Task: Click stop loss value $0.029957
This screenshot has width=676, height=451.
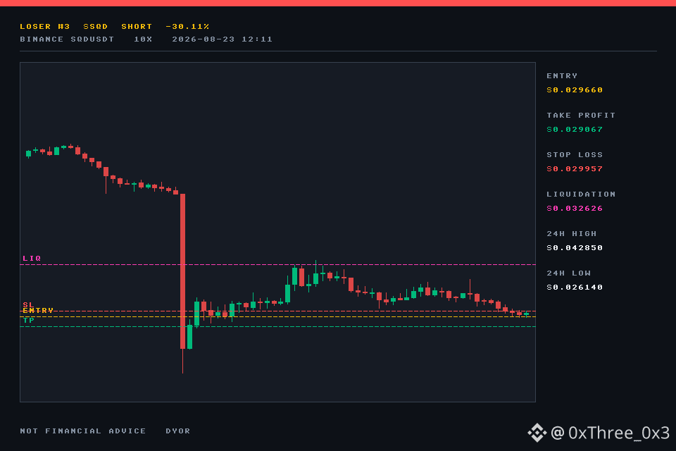Action: point(575,168)
